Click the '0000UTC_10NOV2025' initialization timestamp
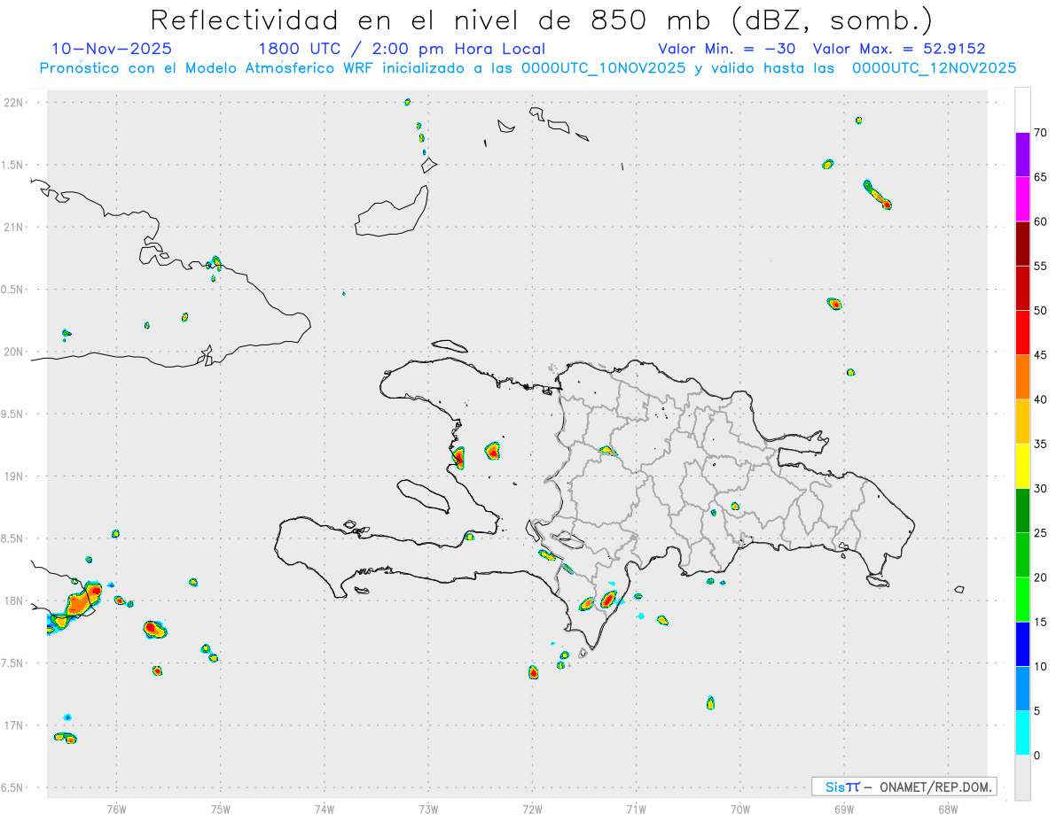1064x821 pixels. pyautogui.click(x=603, y=68)
